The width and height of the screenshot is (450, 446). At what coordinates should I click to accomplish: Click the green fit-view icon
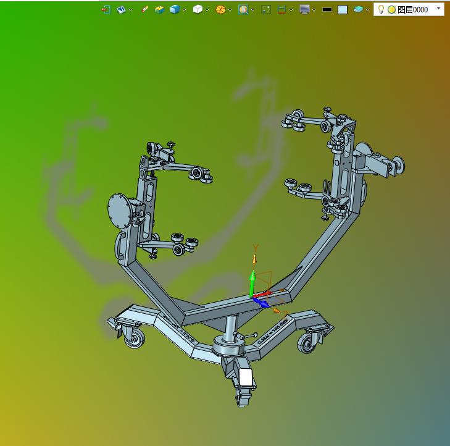tap(266, 10)
